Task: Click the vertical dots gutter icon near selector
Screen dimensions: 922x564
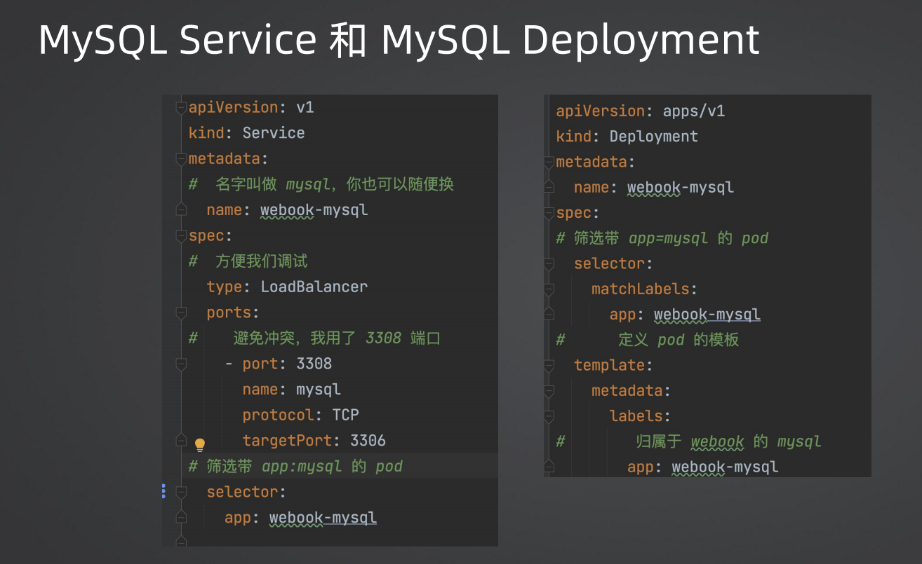Action: coord(163,491)
